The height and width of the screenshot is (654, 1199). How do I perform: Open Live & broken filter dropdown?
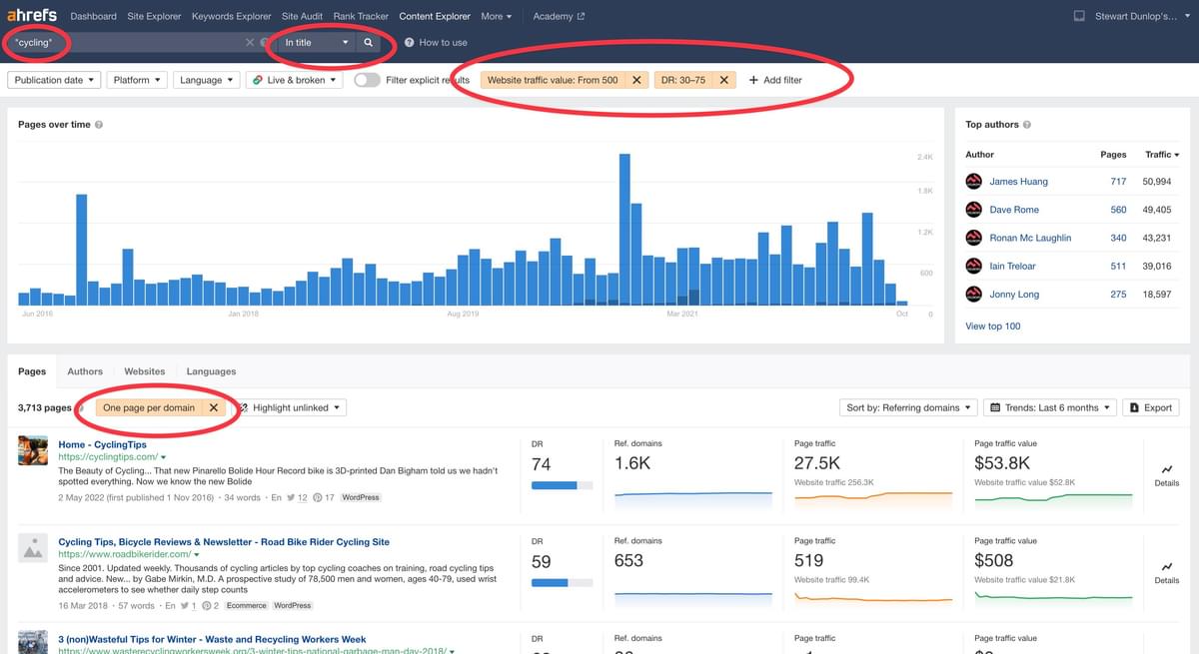point(294,80)
